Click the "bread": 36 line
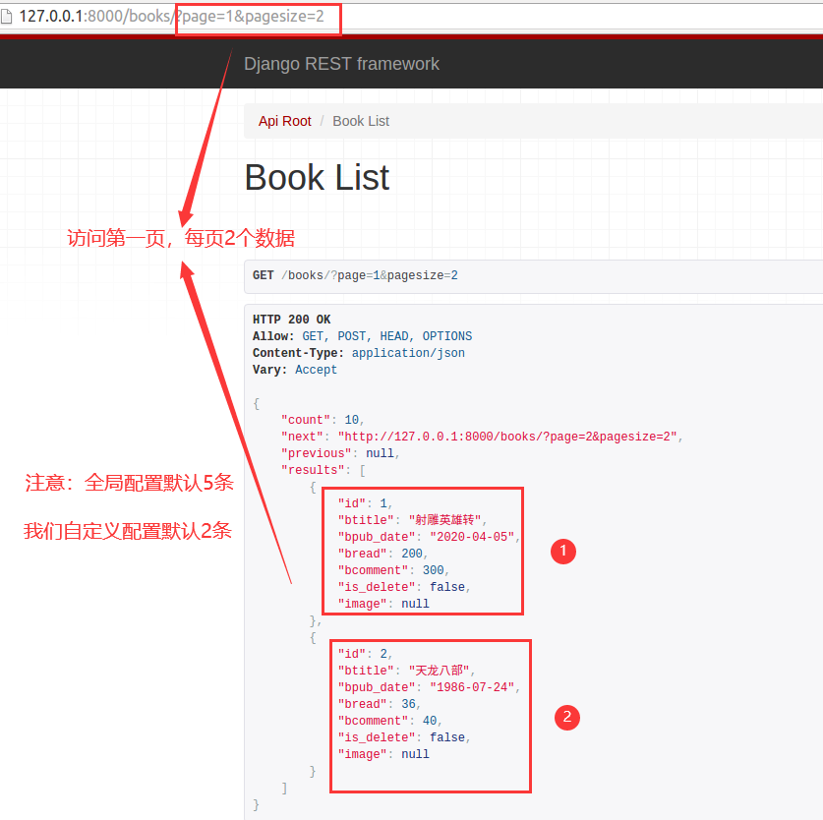 (379, 705)
